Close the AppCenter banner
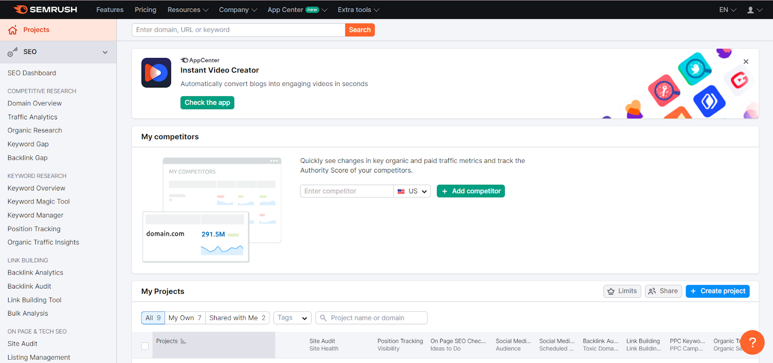 pyautogui.click(x=746, y=61)
